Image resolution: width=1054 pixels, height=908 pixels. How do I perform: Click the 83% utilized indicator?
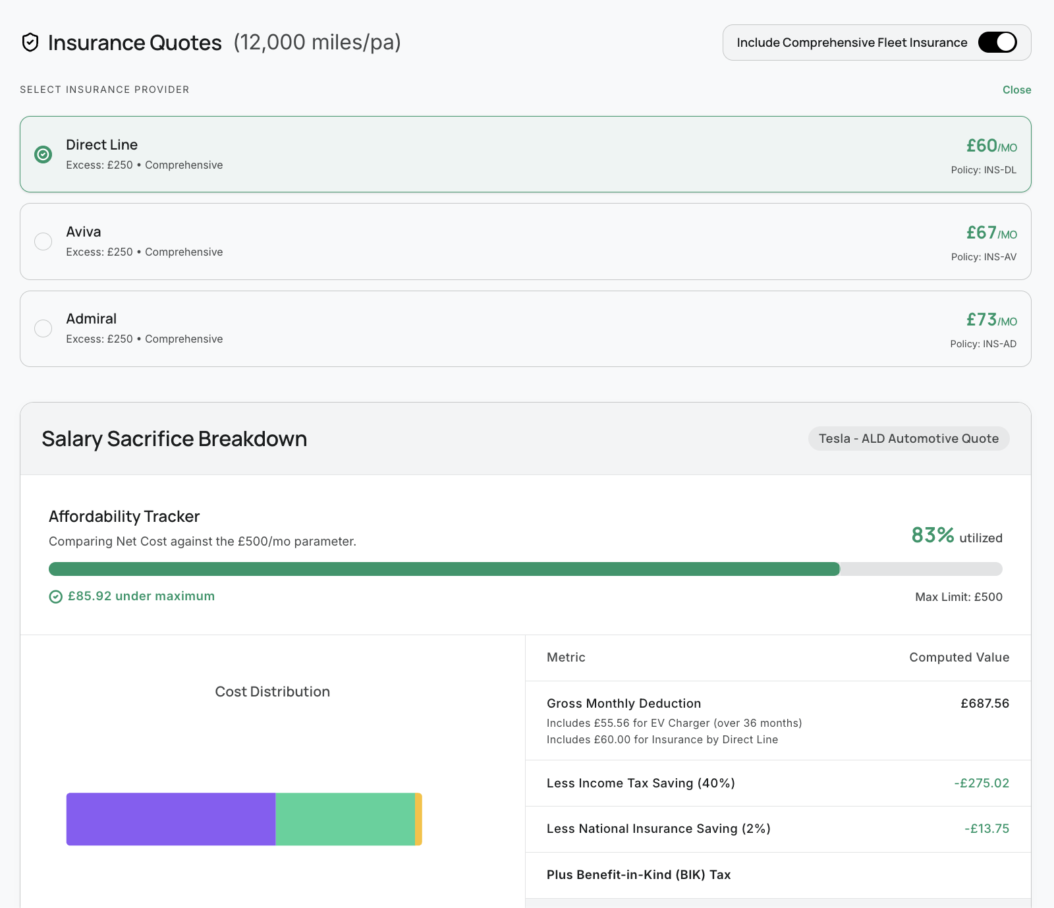tap(957, 536)
